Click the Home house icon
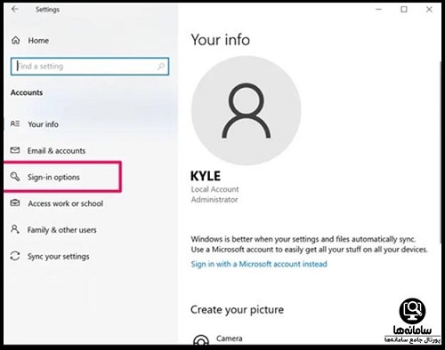445x350 pixels. [16, 40]
